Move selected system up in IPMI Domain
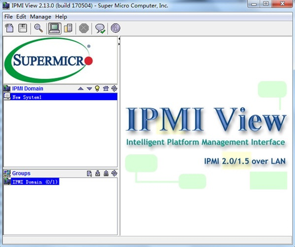Screen dimensions: 295x247 coord(81,88)
